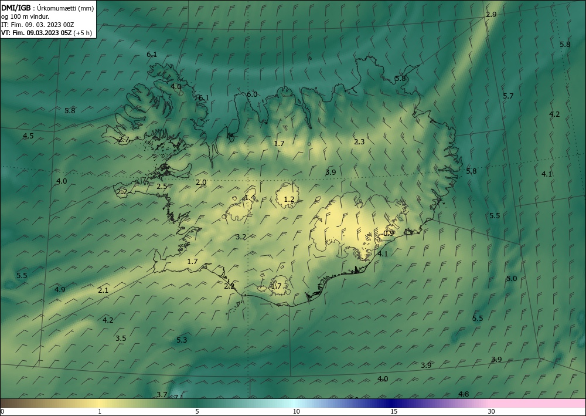Click the map value 2.5
This screenshot has width=586, height=416.
click(x=162, y=187)
